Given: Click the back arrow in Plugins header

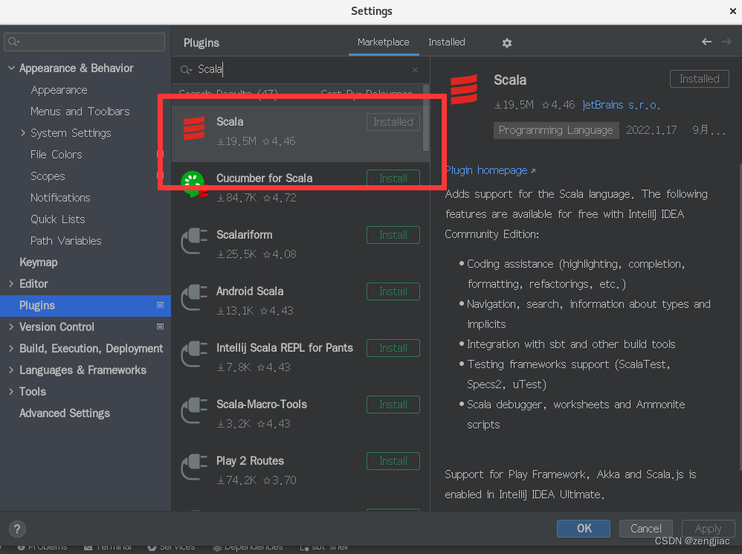Looking at the screenshot, I should [706, 42].
